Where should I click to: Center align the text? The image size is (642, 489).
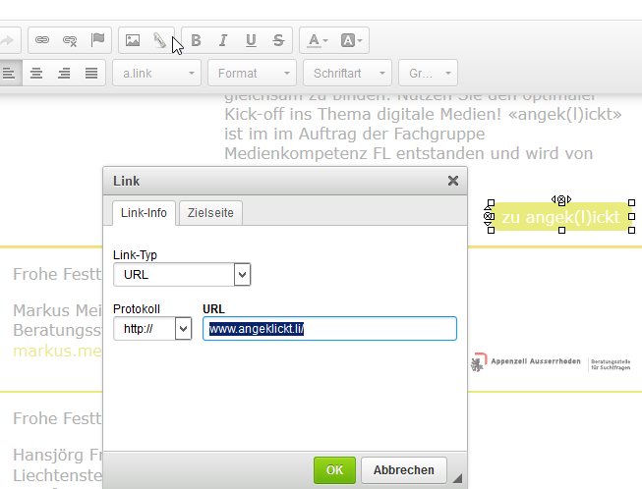[36, 74]
